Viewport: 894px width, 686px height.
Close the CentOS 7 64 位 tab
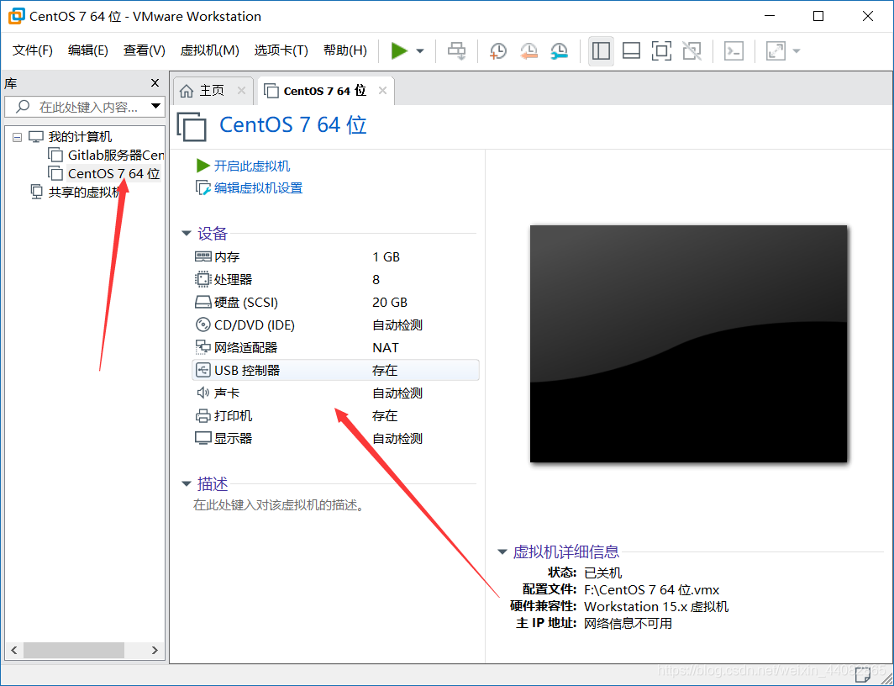tap(382, 91)
